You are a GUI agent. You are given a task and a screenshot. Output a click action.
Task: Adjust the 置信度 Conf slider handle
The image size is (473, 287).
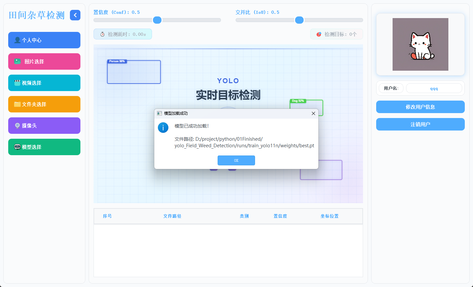pos(157,20)
